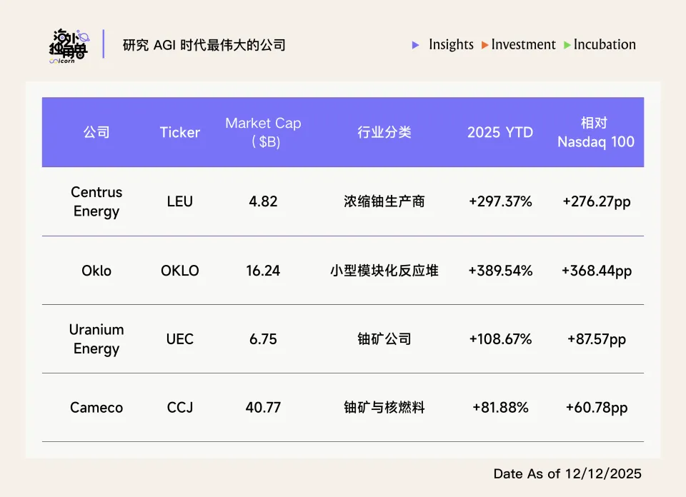Select the Insights label
The image size is (686, 497).
[451, 44]
